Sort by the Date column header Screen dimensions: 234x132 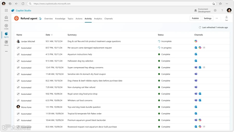pyautogui.click(x=49, y=35)
